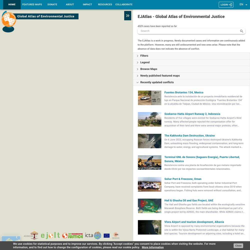This screenshot has width=250, height=250.
Task: Expand the Filters section
Action: [x=191, y=56]
